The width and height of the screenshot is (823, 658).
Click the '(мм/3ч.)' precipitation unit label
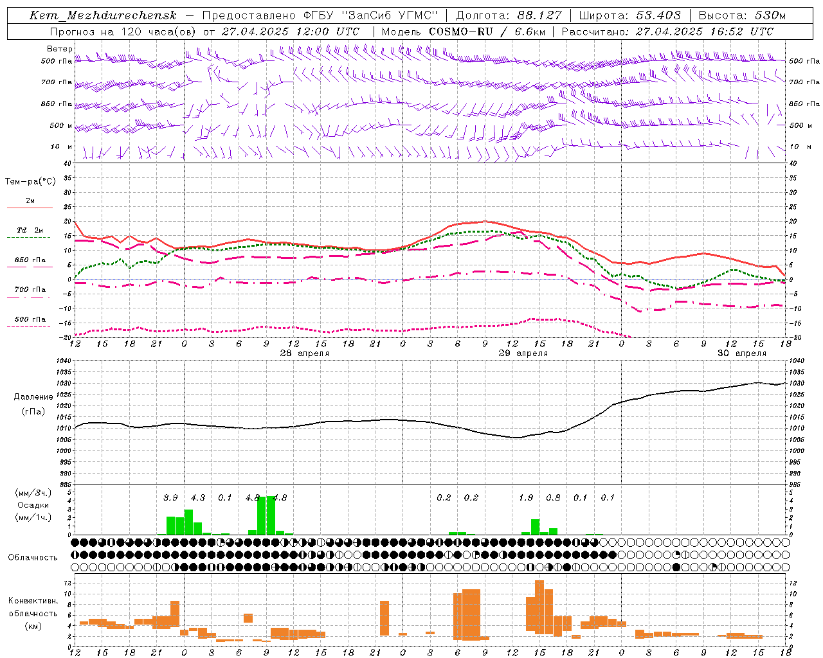pos(33,493)
